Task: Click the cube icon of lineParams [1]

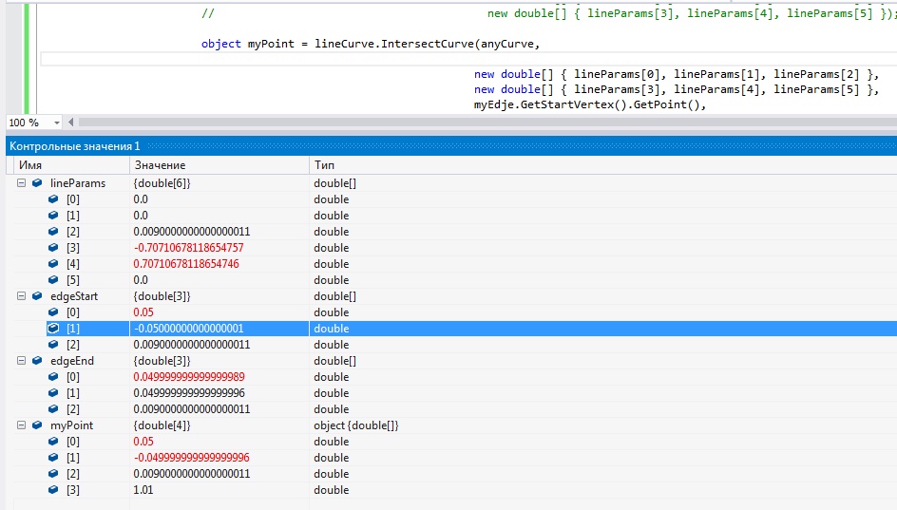Action: [53, 215]
